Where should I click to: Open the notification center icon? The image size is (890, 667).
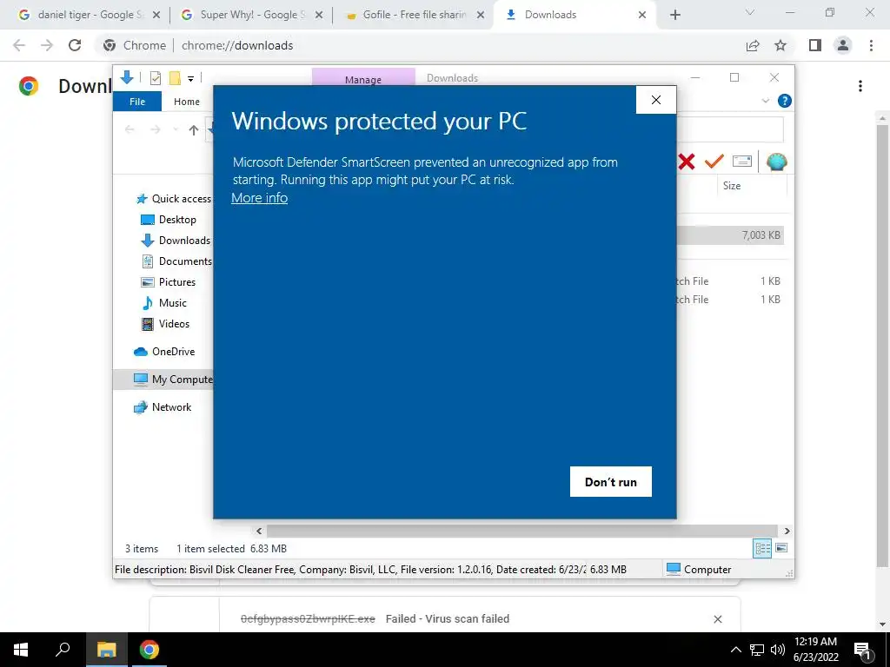(863, 650)
